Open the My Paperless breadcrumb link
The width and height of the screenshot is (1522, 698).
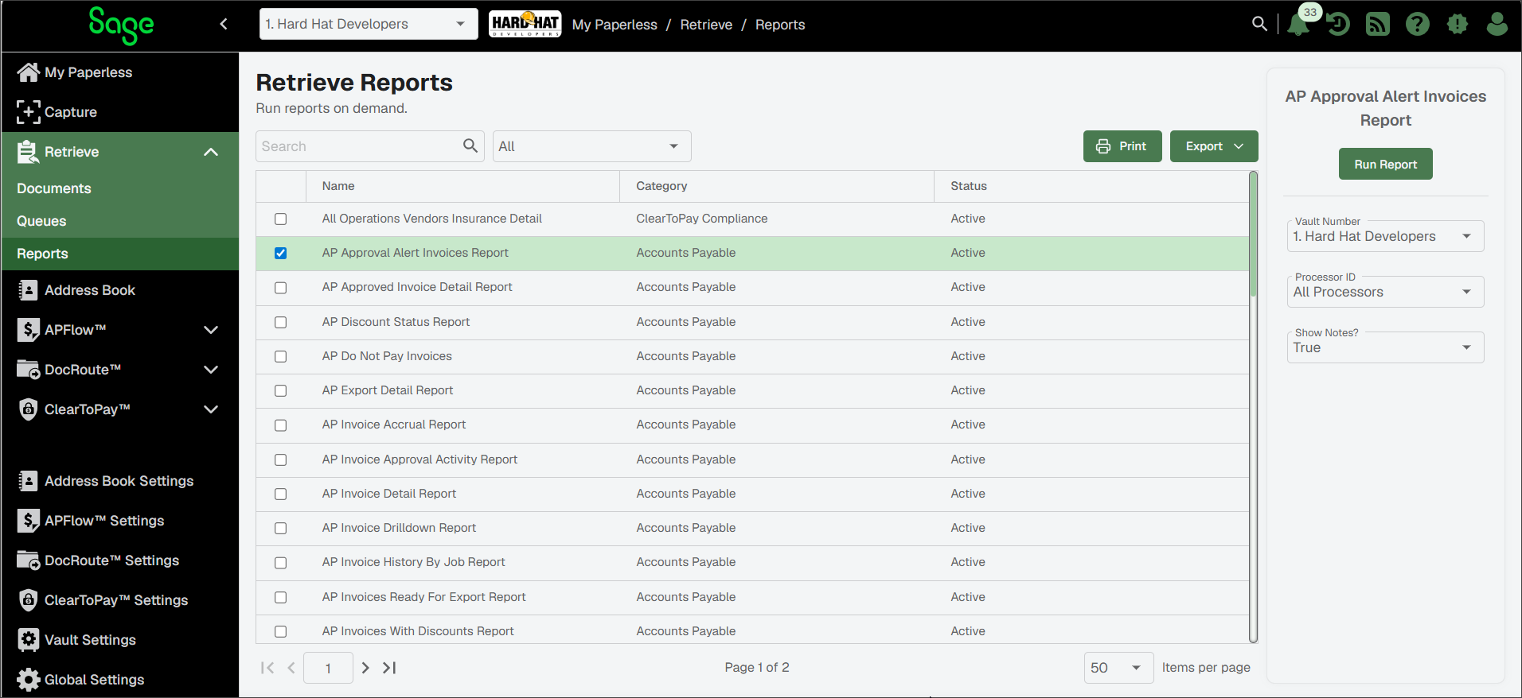click(615, 25)
